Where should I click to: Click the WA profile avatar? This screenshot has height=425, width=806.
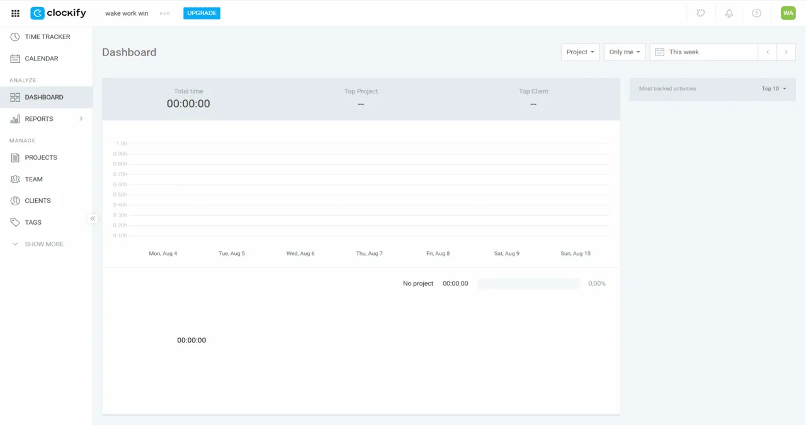coord(788,13)
